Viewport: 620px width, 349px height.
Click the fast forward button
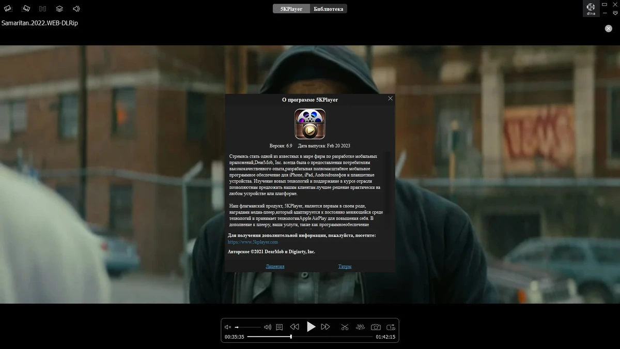(326, 327)
